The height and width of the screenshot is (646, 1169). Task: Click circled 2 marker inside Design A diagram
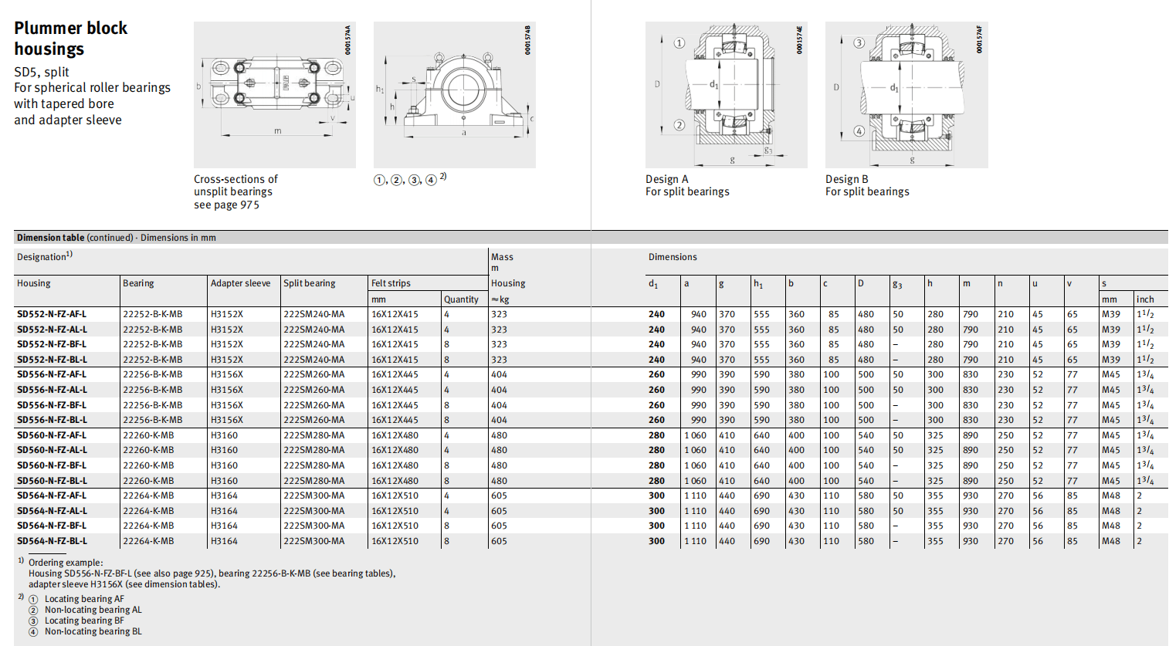pos(679,125)
